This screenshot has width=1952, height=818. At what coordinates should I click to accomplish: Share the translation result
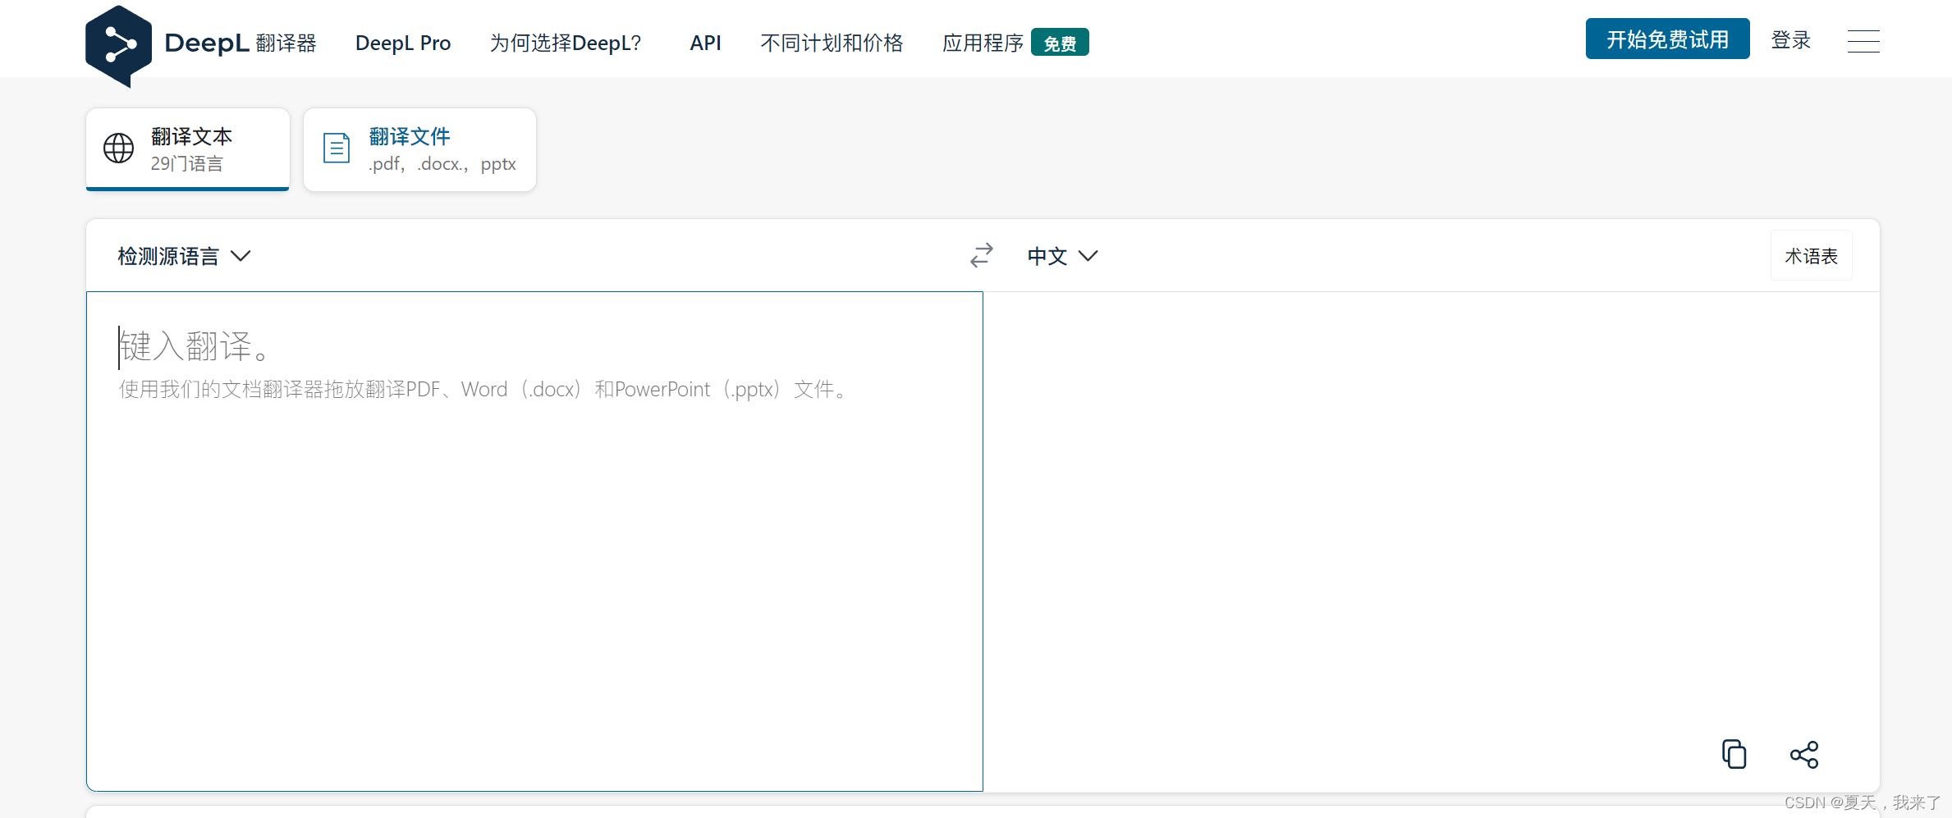click(x=1804, y=754)
